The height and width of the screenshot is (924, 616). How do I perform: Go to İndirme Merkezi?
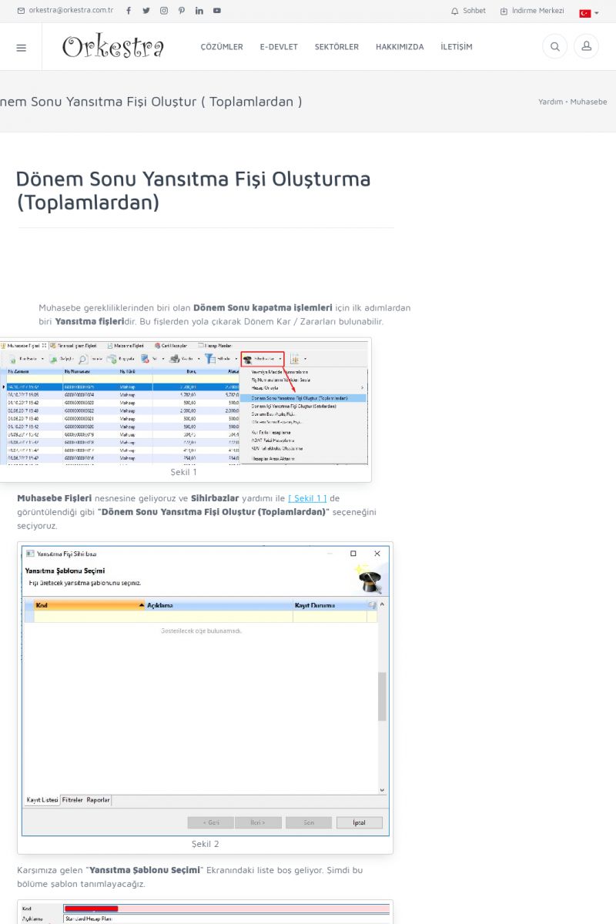[538, 11]
